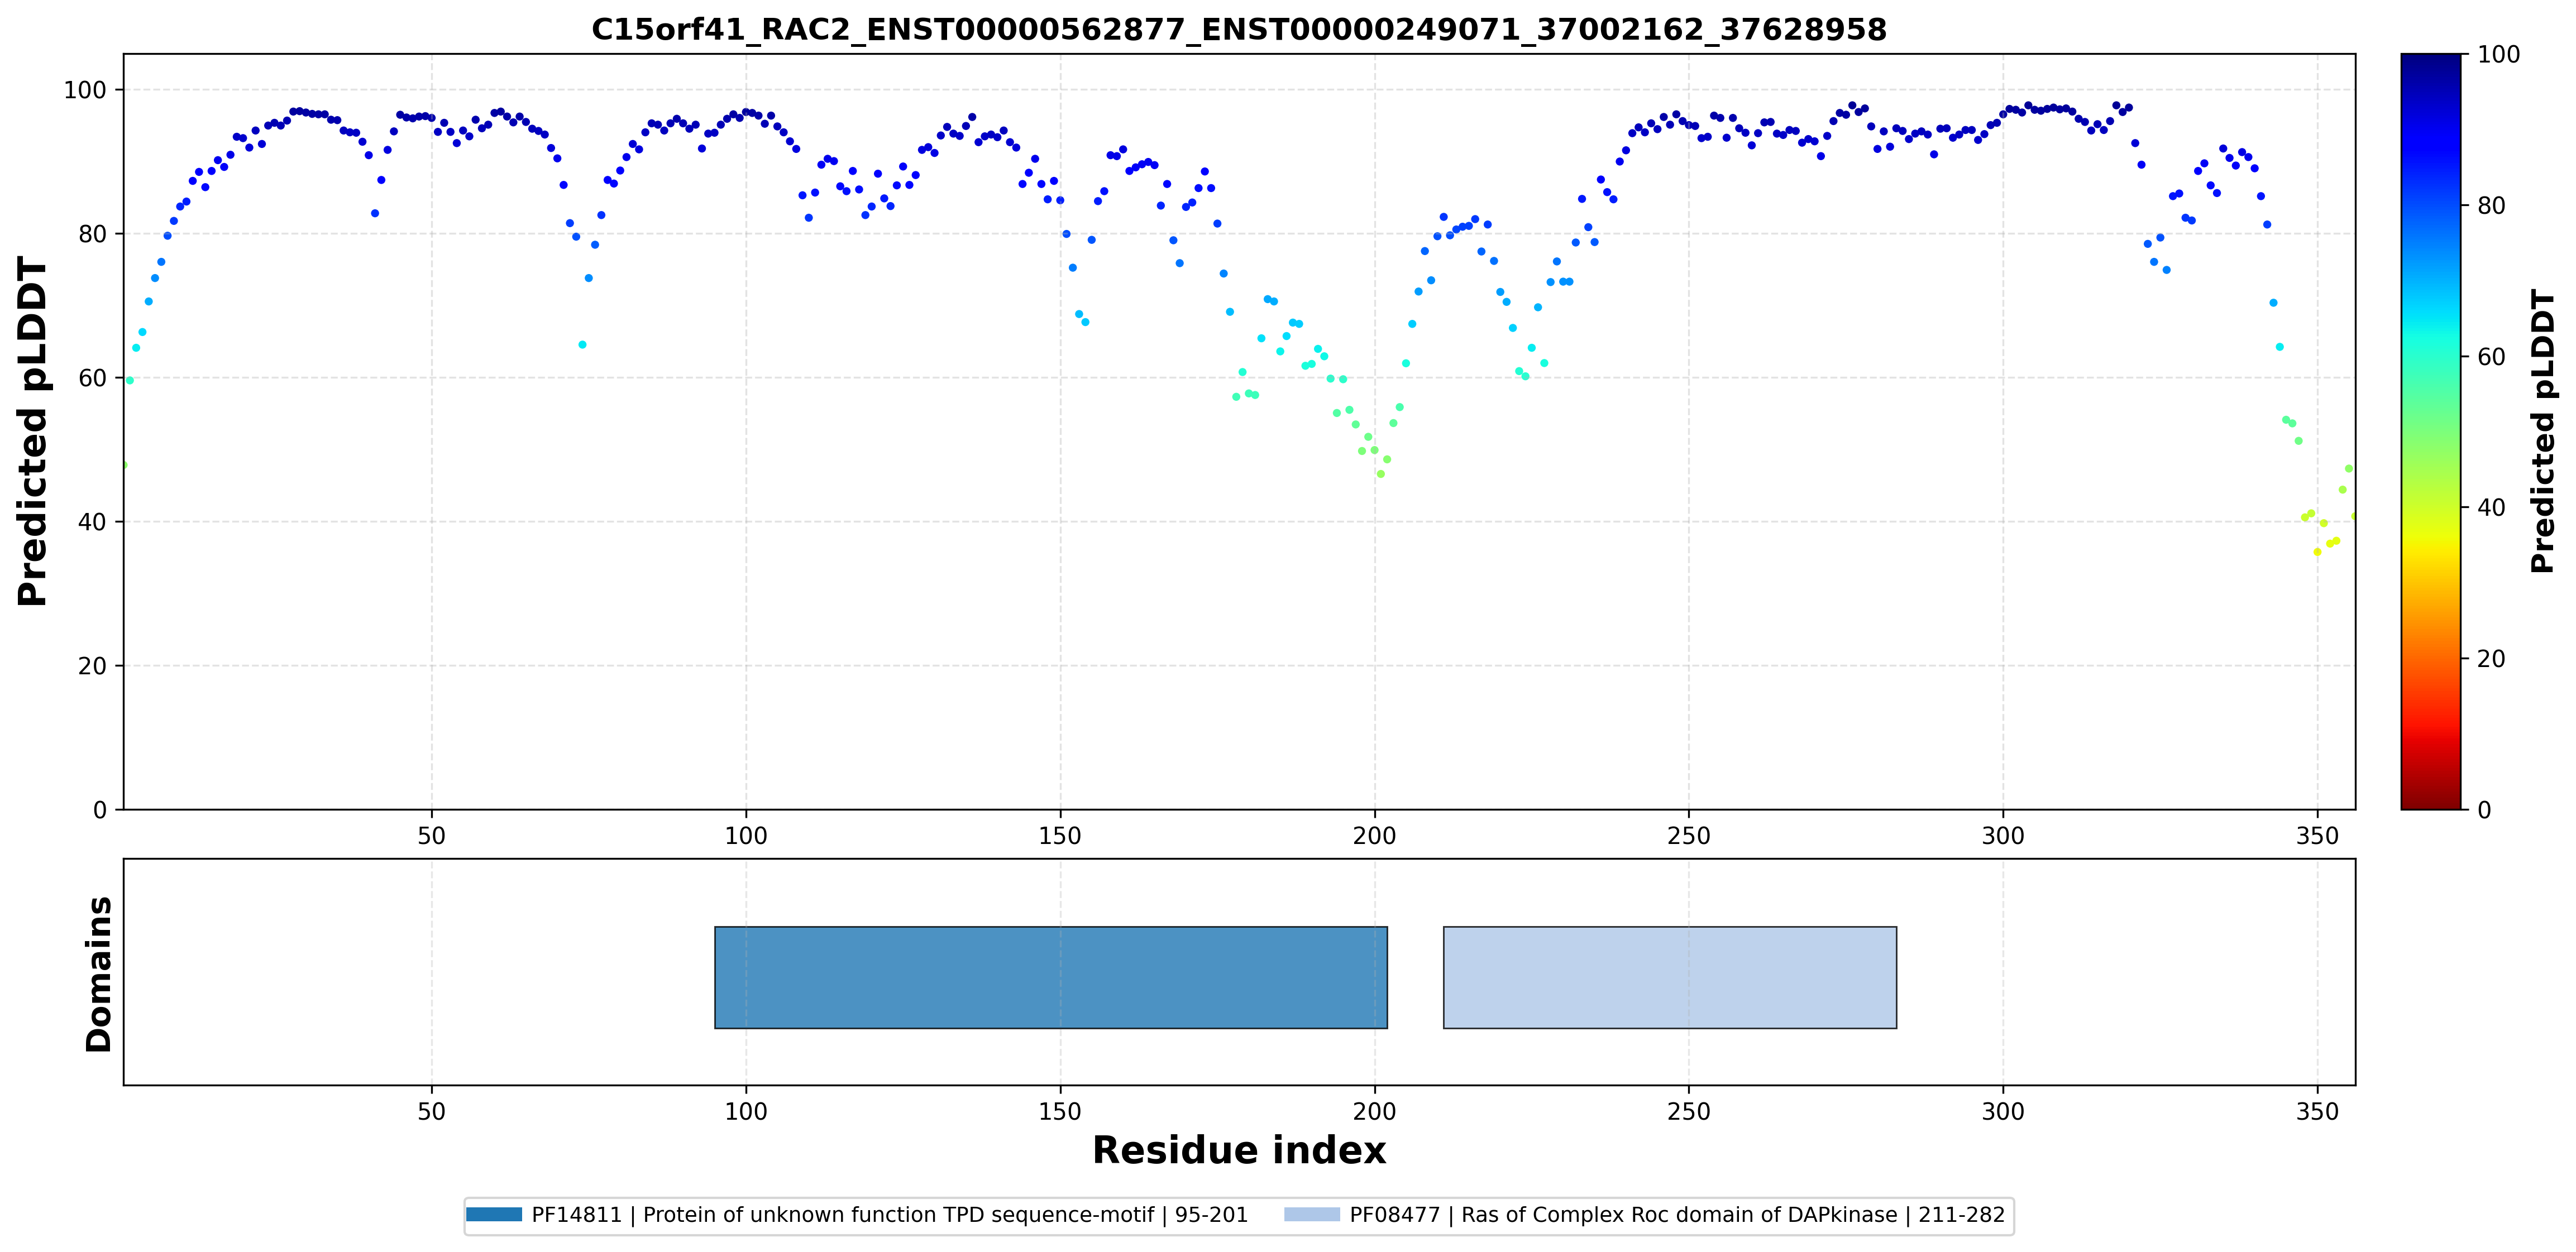2576x1252 pixels.
Task: Click the light blue PF08477 domain bar
Action: [x=1670, y=977]
